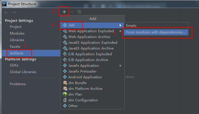
Task: Click the minus Remove artifact button
Action: 72,12
